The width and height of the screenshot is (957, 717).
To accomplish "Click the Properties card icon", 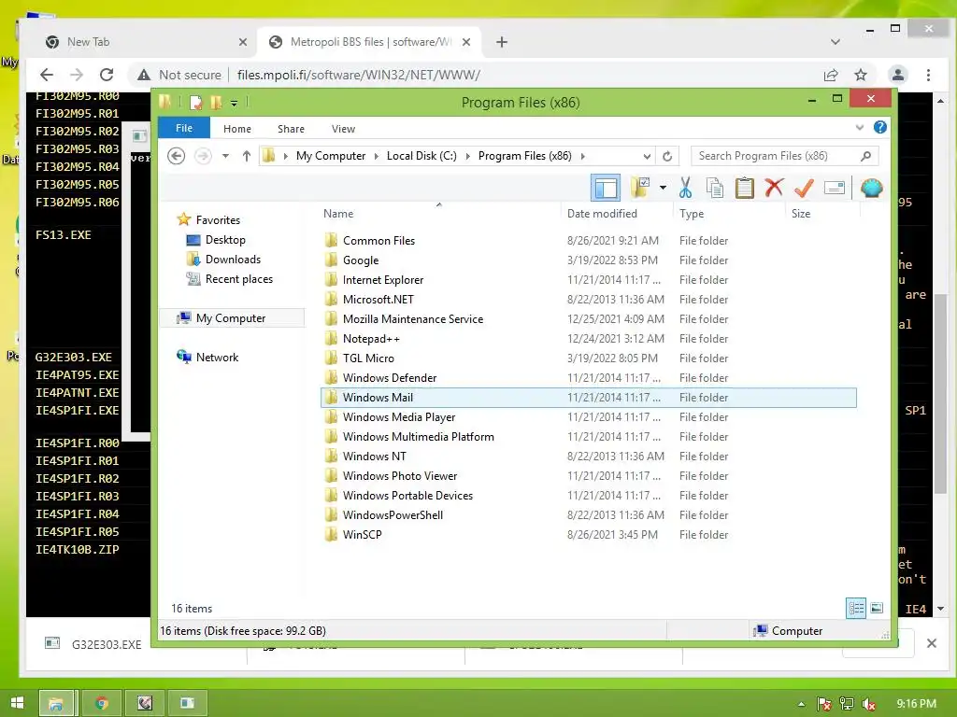I will 835,188.
